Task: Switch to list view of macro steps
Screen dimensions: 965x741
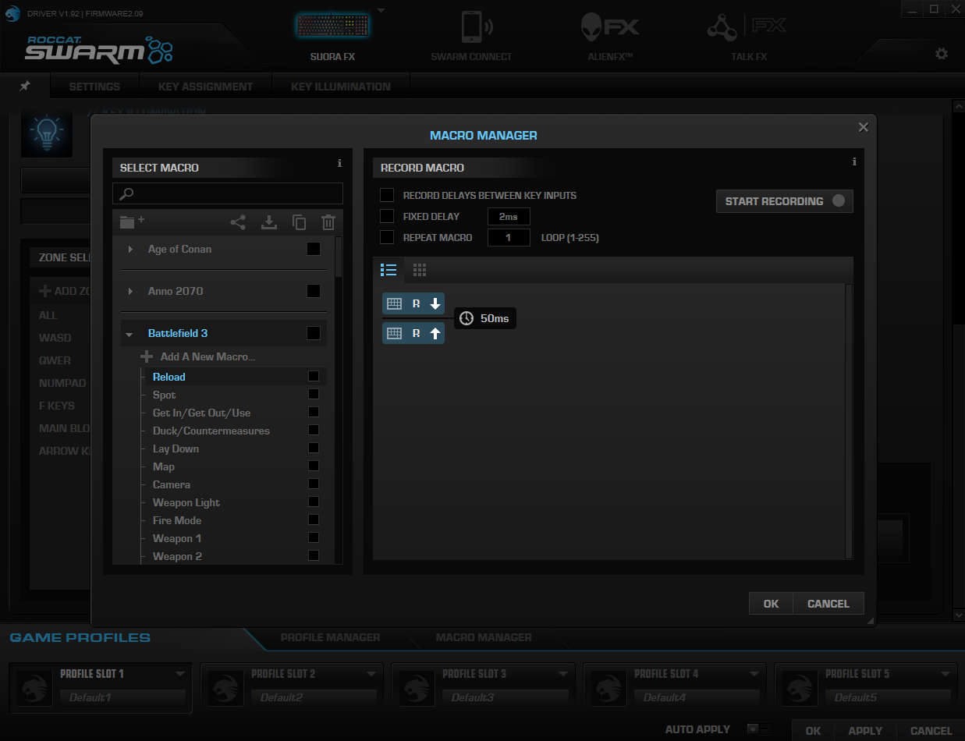Action: (x=388, y=270)
